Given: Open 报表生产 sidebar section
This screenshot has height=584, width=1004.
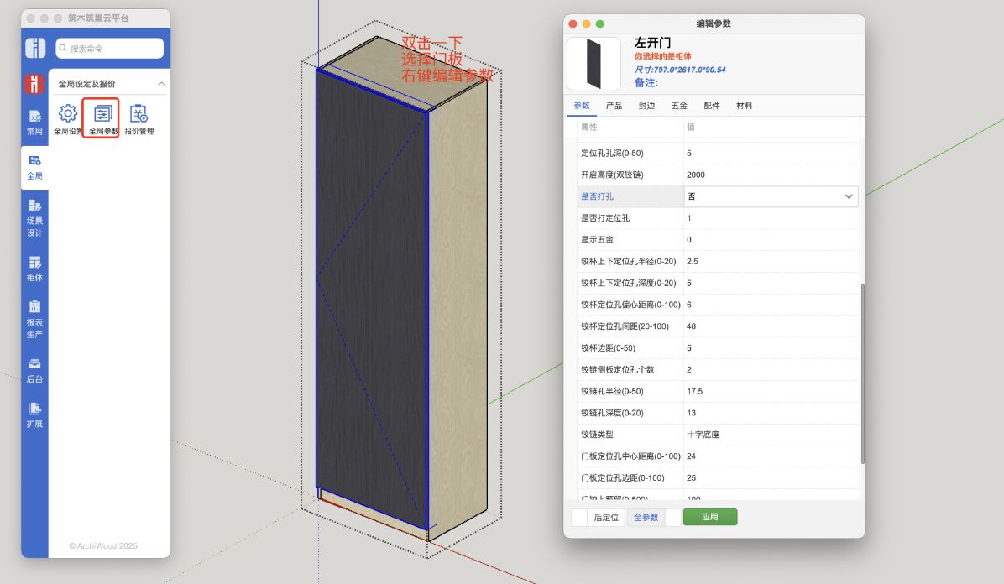Looking at the screenshot, I should pyautogui.click(x=34, y=319).
